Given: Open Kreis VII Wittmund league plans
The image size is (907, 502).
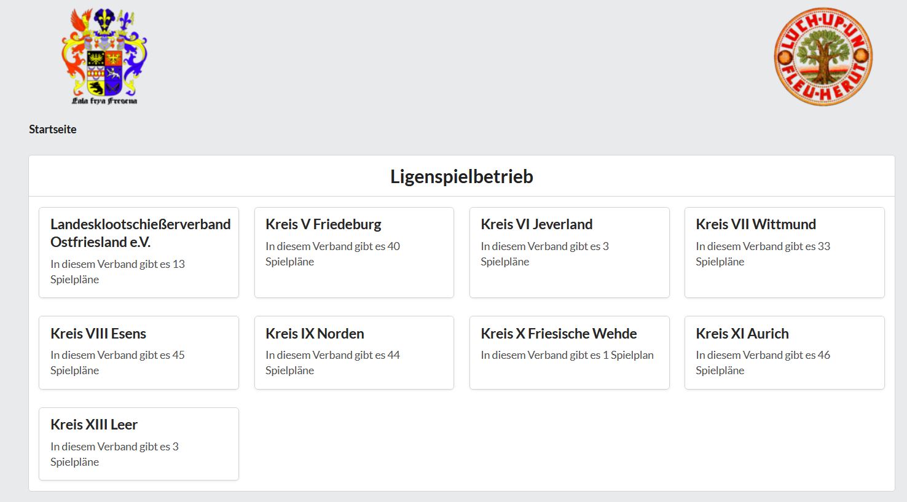Looking at the screenshot, I should 756,224.
